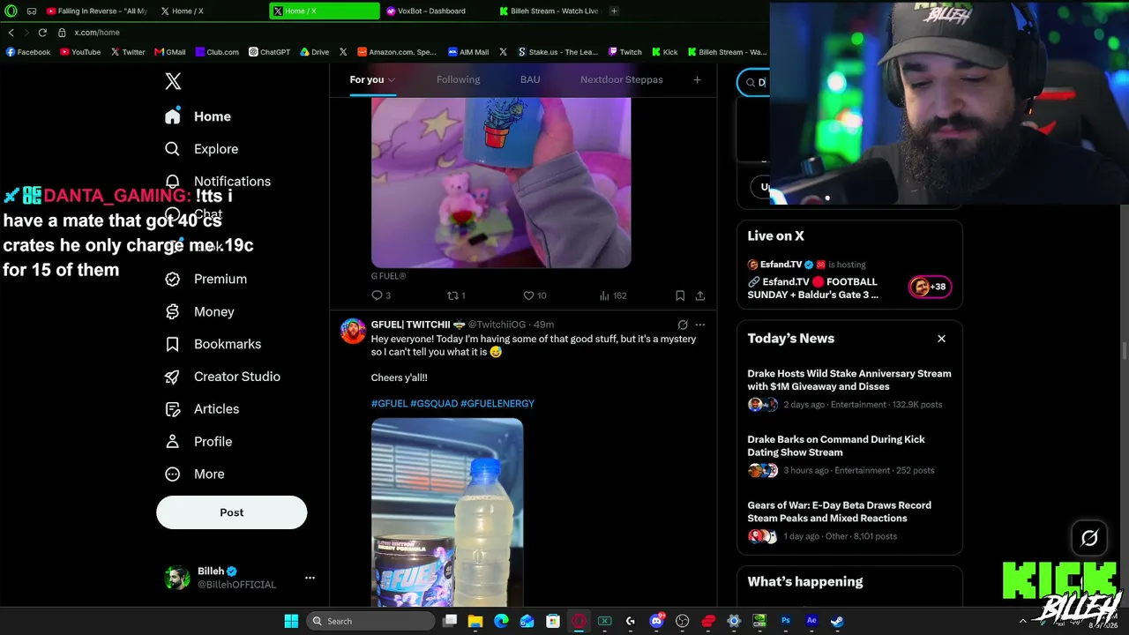
Task: Close the Today's News panel
Action: coord(941,339)
